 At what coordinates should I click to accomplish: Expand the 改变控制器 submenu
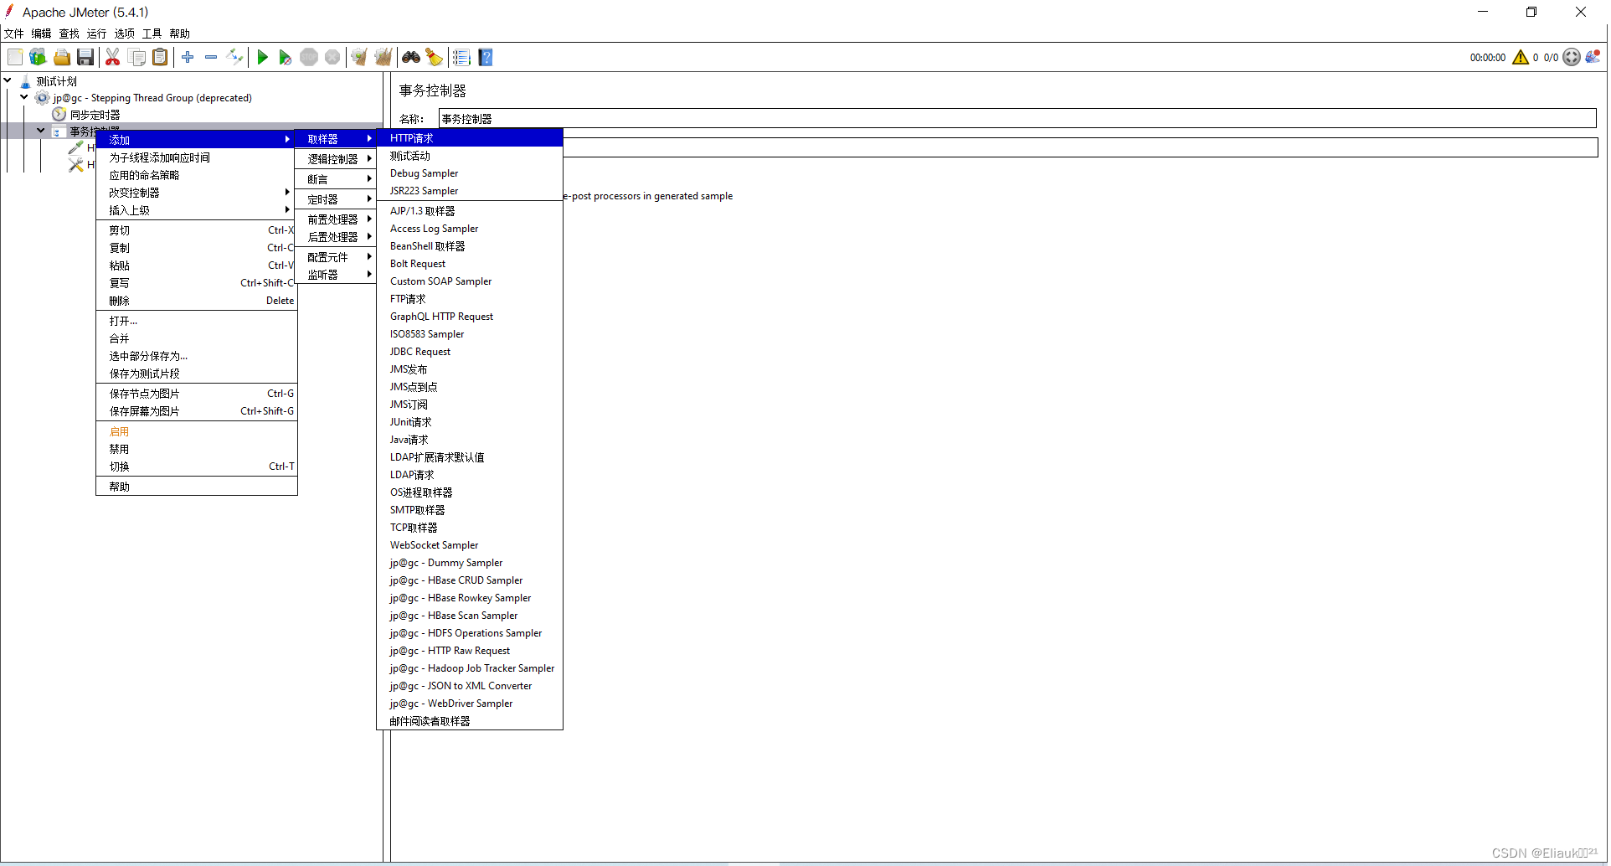pos(197,193)
